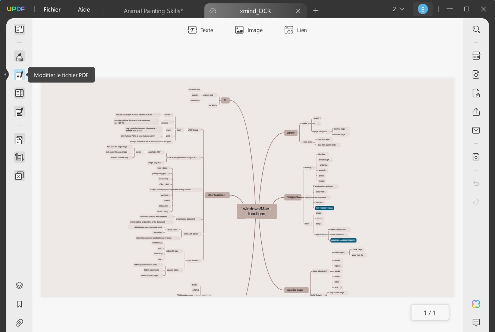Open the Convert pages tool in left sidebar
Screen dimensions: 495x332
(19, 140)
